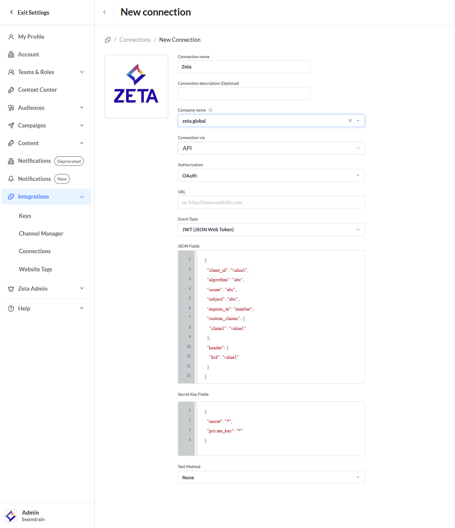Image resolution: width=455 pixels, height=528 pixels.
Task: Click the Exit Settings link
Action: click(33, 12)
